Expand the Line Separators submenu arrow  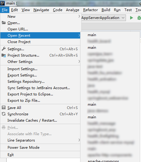pyautogui.click(x=79, y=140)
